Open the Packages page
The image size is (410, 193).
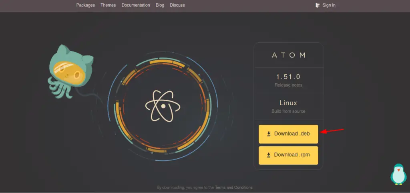tap(86, 5)
